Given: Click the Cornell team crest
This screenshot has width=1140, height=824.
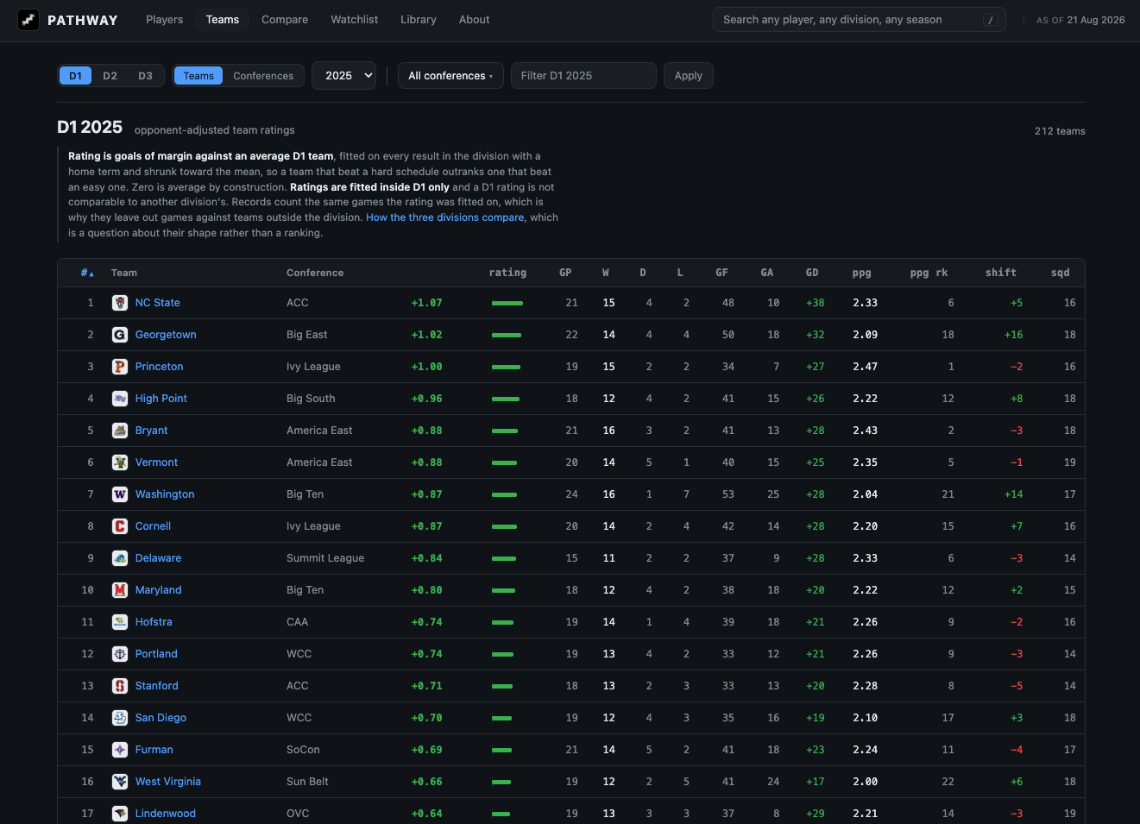Looking at the screenshot, I should click(120, 526).
